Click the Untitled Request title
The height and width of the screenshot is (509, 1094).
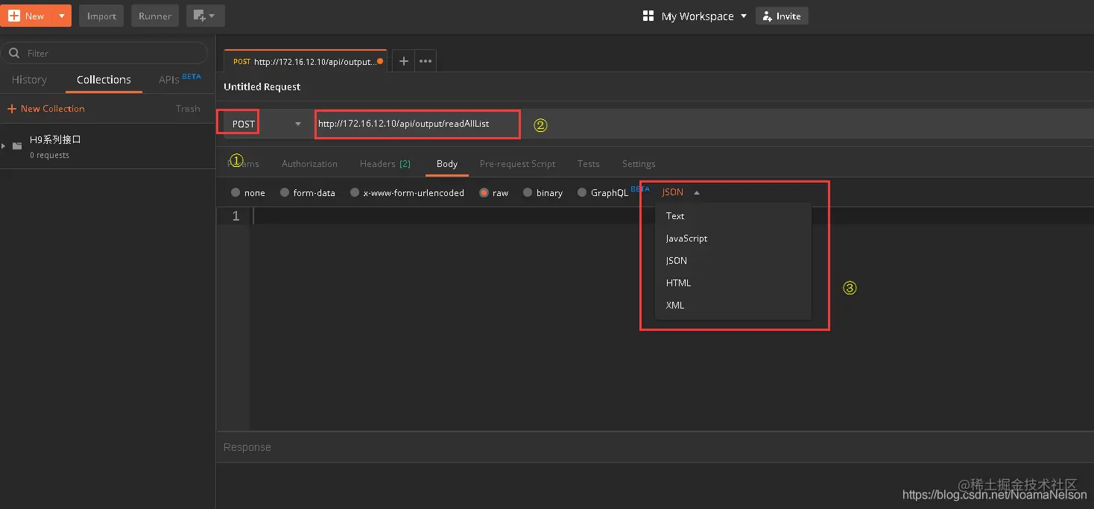pos(262,86)
